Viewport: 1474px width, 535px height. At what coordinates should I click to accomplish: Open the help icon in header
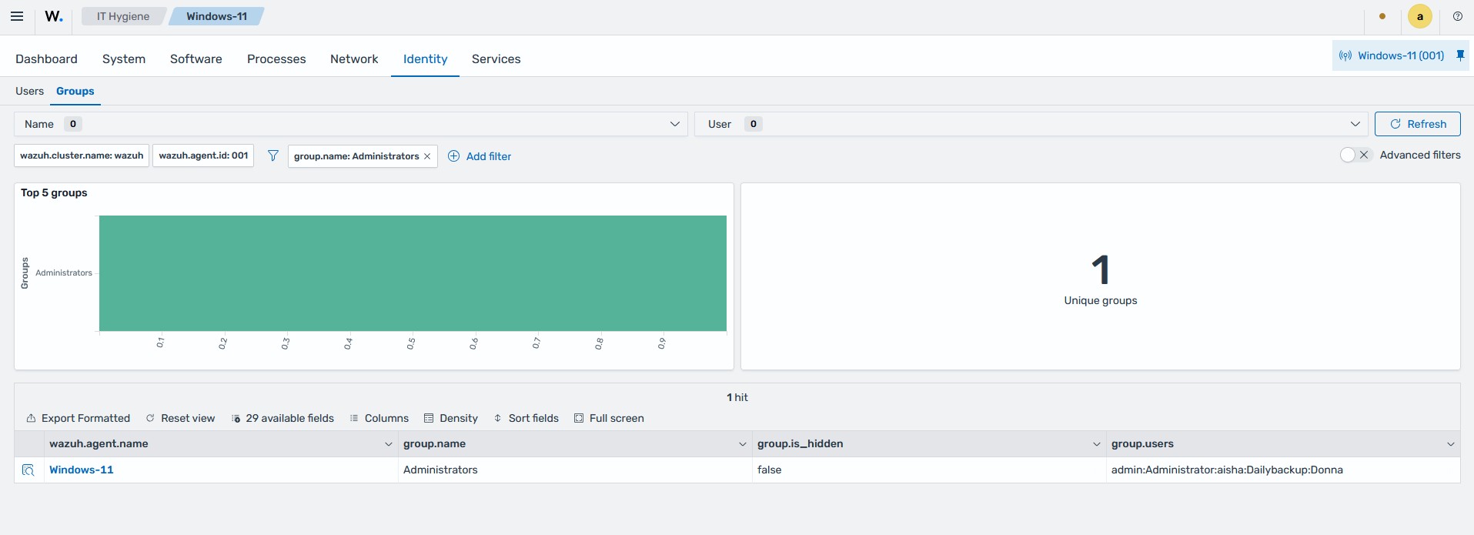[x=1458, y=16]
